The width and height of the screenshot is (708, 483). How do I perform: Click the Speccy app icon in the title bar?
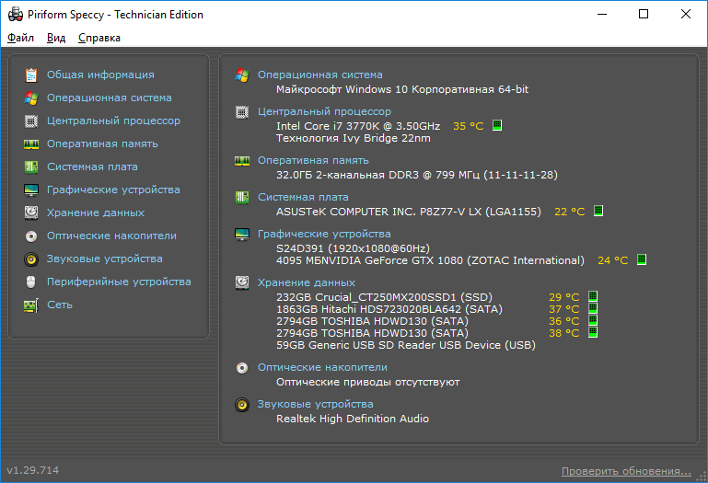pos(16,15)
